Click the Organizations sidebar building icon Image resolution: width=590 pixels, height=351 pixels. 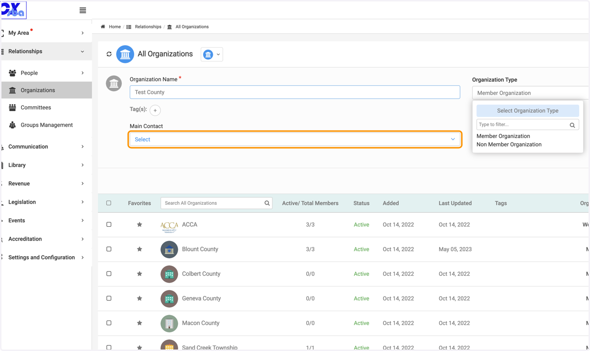click(x=12, y=90)
